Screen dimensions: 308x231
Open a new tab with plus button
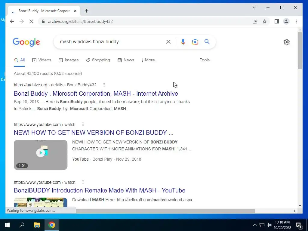coord(87,11)
